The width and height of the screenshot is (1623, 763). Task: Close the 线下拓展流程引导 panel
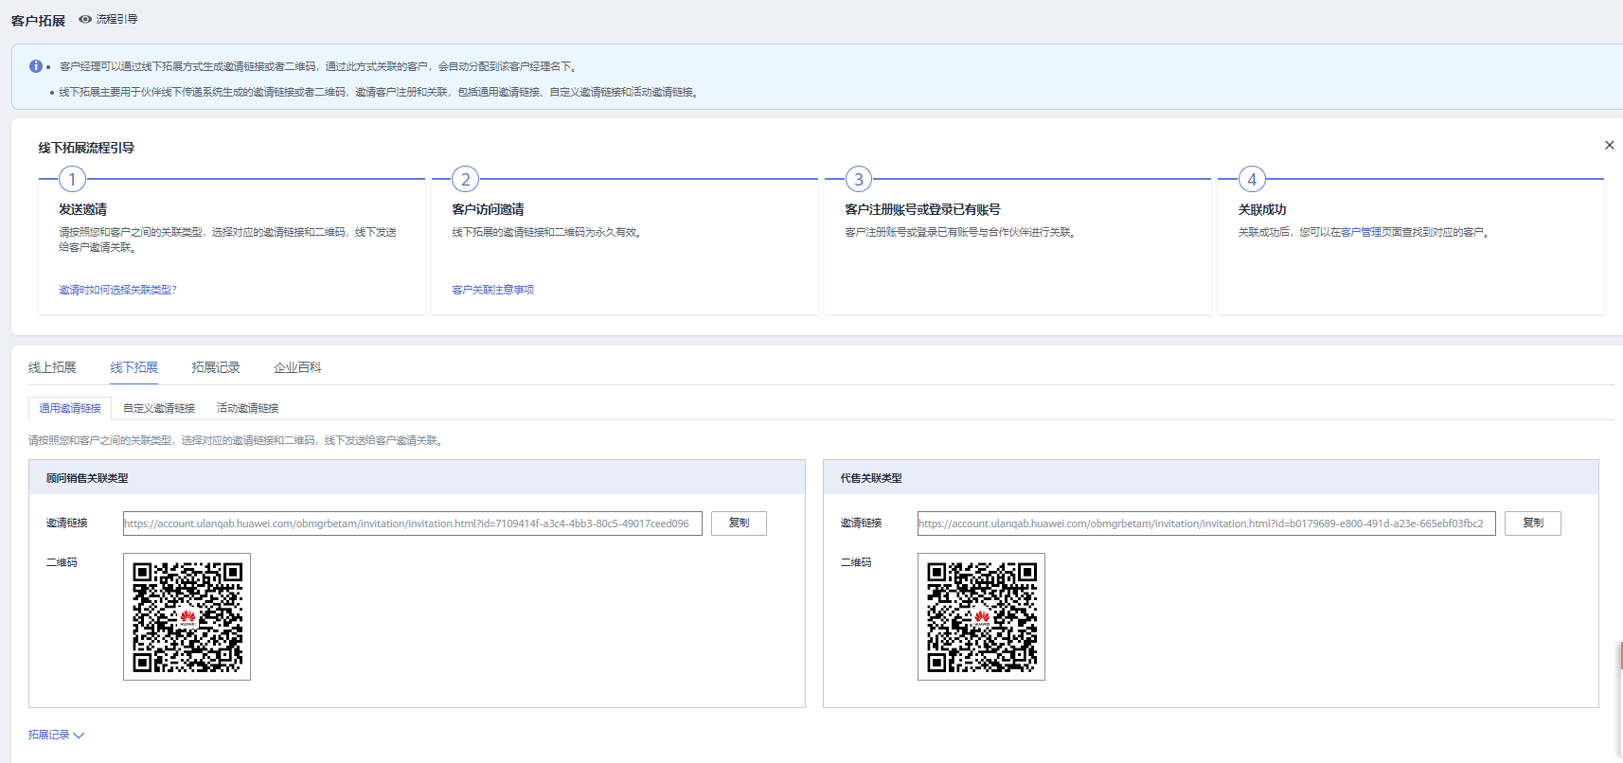(x=1609, y=145)
